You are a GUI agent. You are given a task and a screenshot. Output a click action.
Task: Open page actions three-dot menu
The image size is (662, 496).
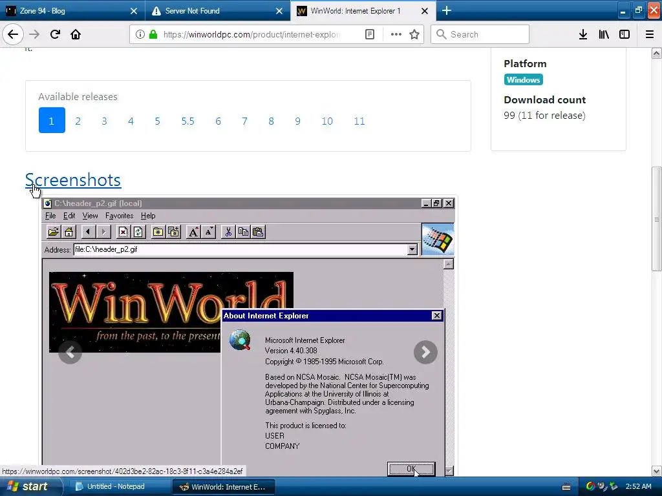[x=396, y=35]
